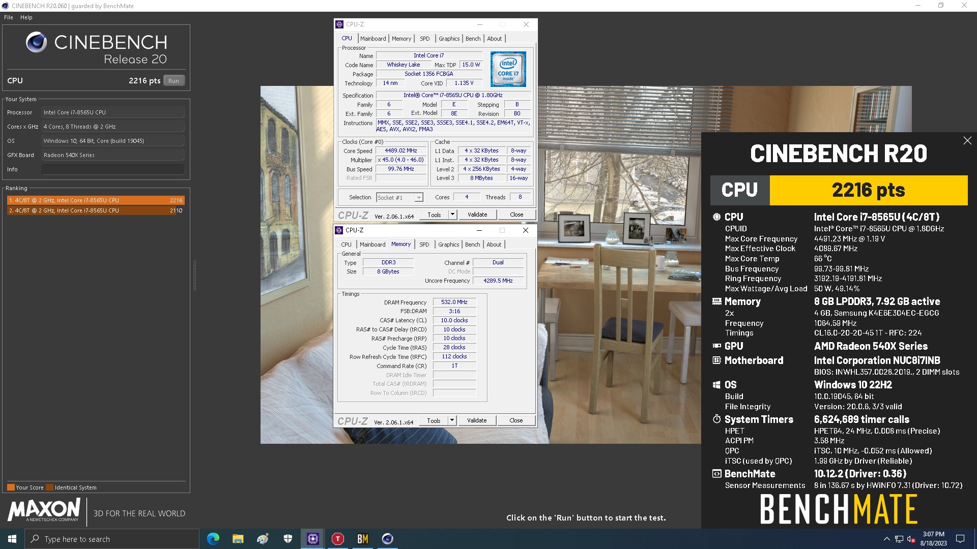Open the Help menu in Cinebench
The width and height of the screenshot is (977, 549).
pyautogui.click(x=26, y=17)
